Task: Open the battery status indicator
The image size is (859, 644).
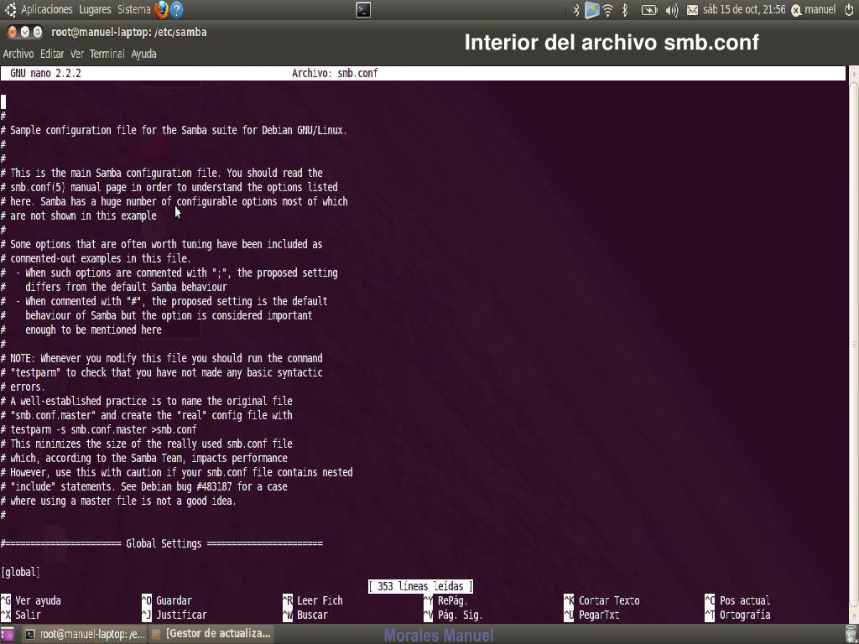Action: coord(648,10)
